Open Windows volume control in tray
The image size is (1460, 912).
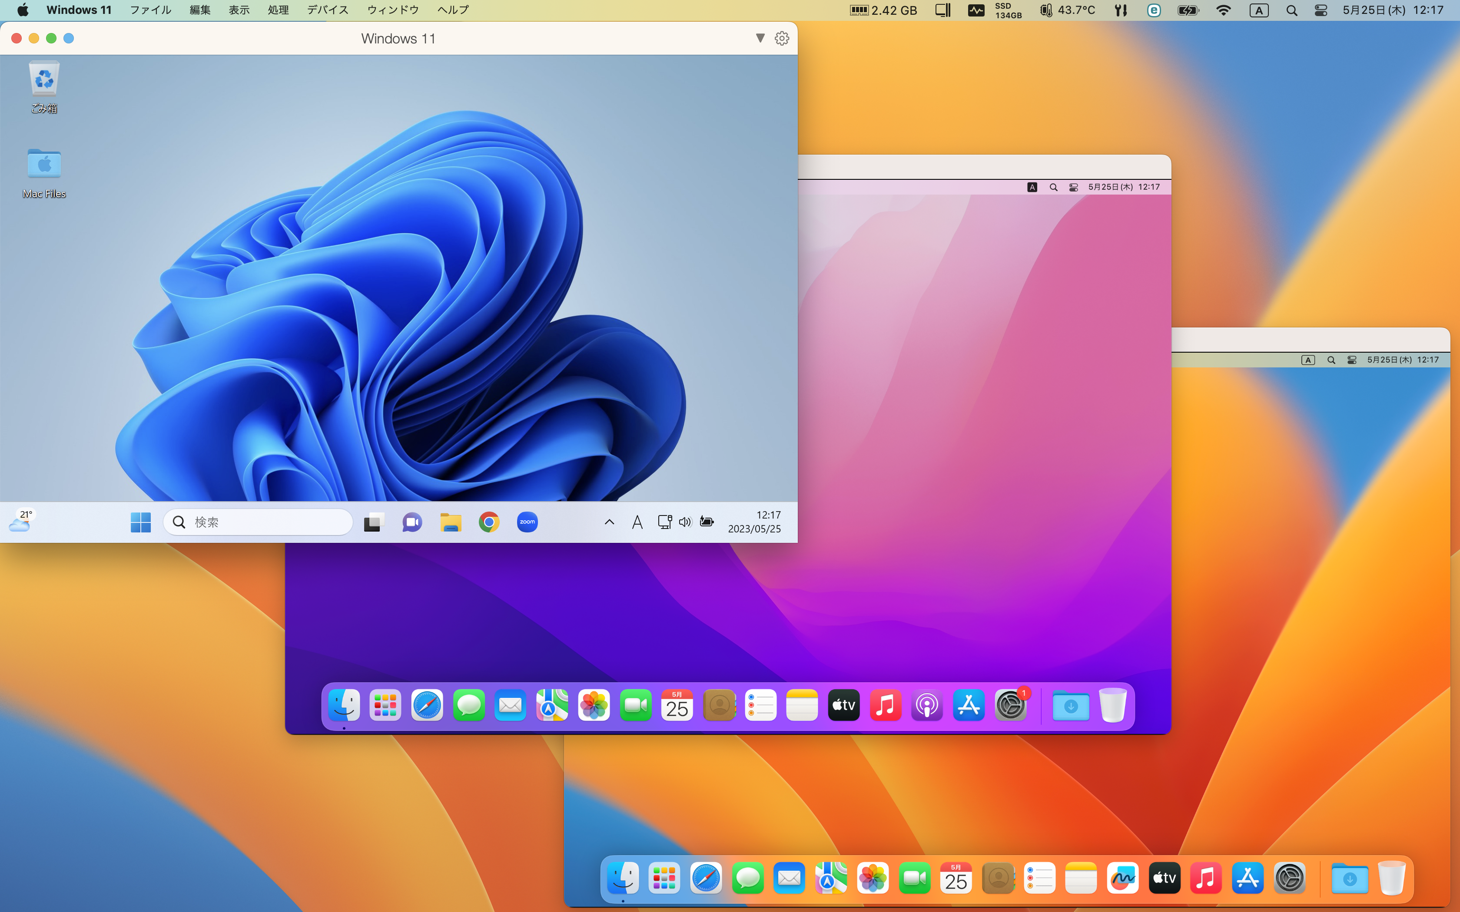click(x=685, y=522)
